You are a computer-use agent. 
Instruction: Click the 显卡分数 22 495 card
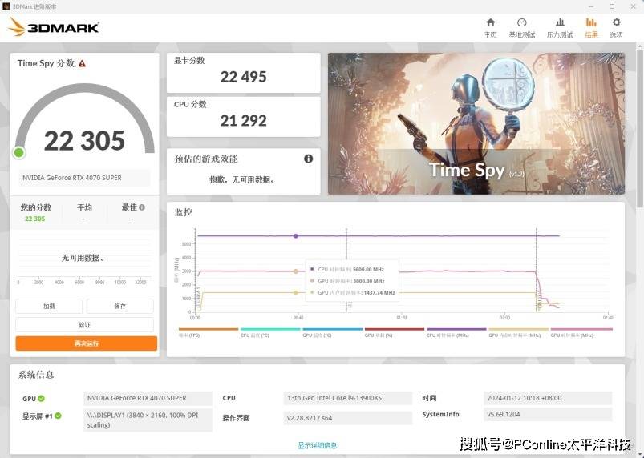tap(243, 73)
